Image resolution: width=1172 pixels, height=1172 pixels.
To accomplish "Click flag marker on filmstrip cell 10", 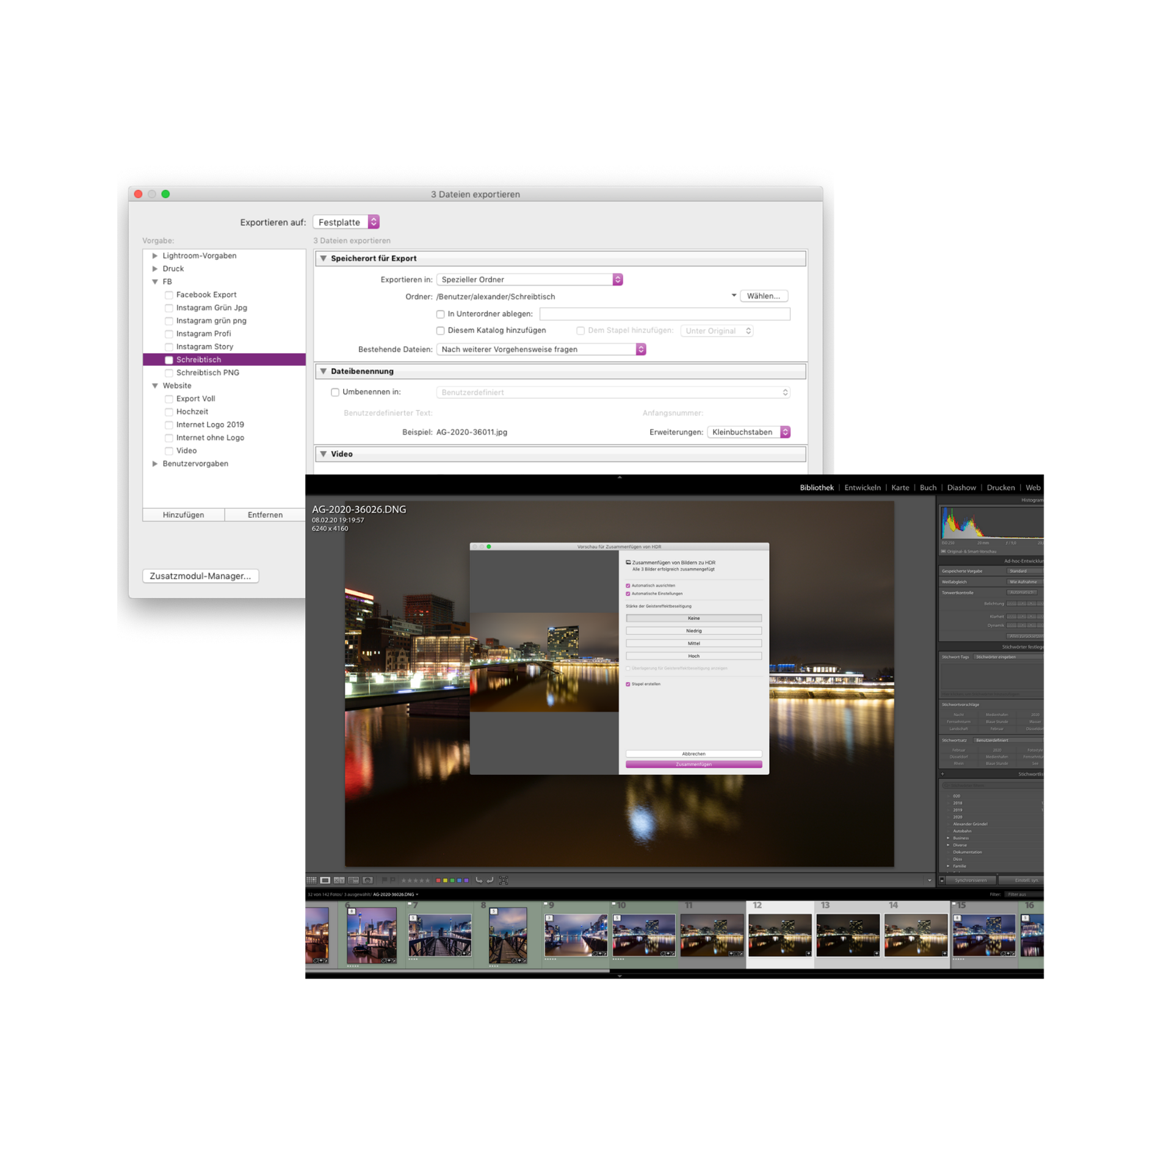I will point(613,904).
